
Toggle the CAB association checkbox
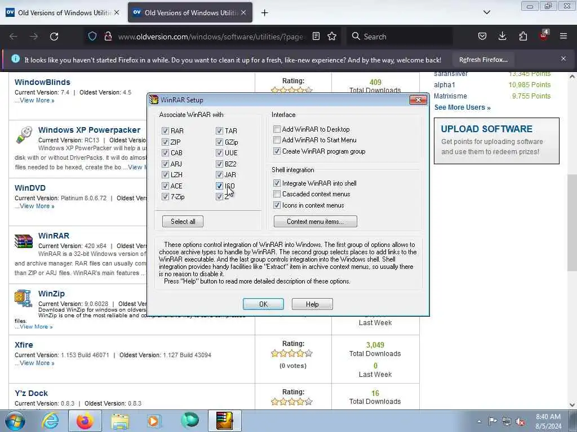165,153
